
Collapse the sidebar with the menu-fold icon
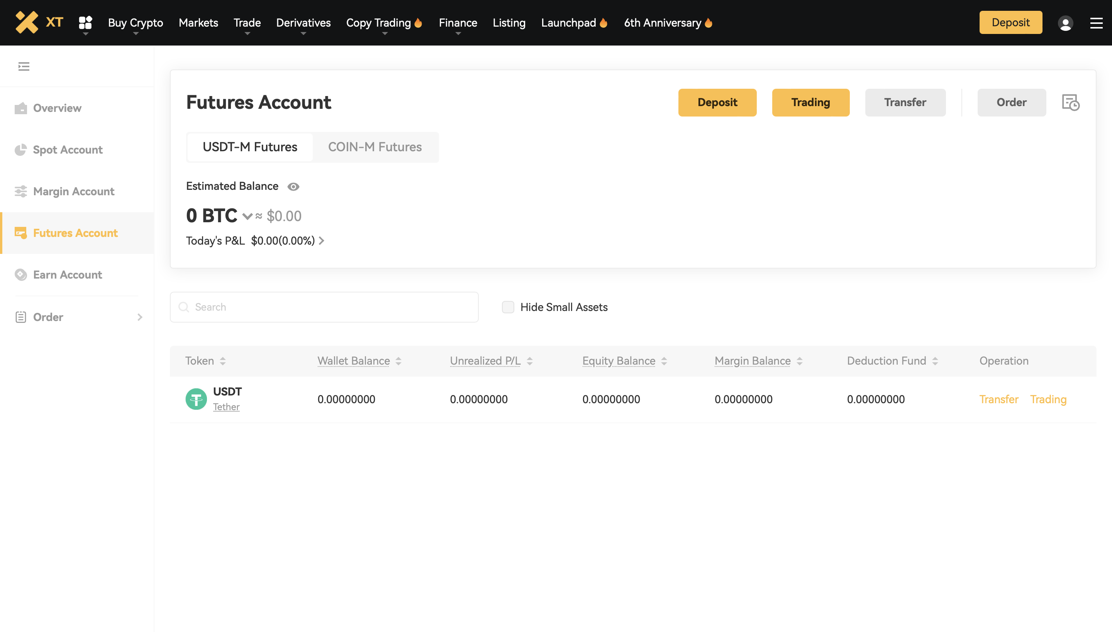coord(24,66)
